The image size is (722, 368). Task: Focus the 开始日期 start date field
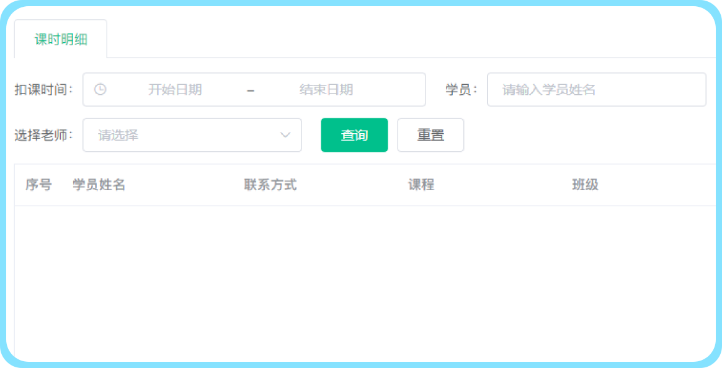point(175,89)
